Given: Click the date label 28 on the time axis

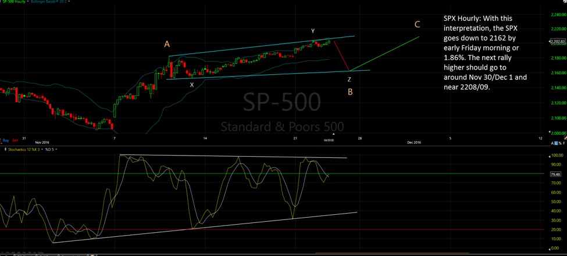Looking at the screenshot, I should click(x=359, y=138).
